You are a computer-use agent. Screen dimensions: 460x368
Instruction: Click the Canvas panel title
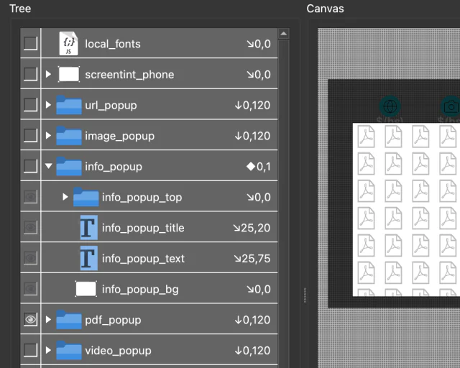(325, 9)
